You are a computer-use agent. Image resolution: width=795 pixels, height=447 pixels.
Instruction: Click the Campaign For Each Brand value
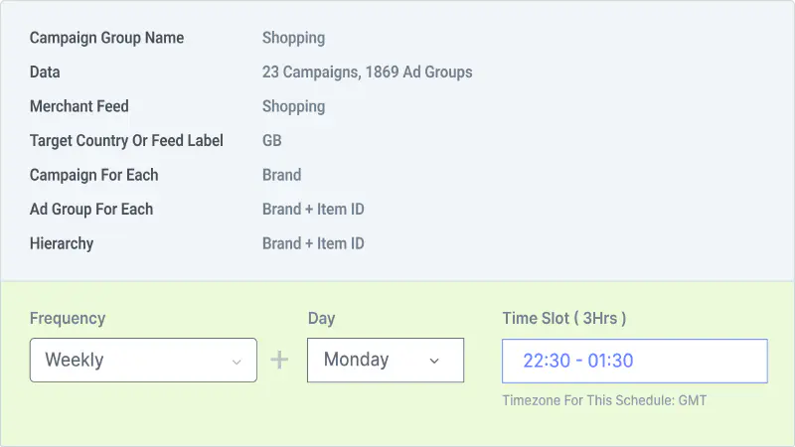point(281,175)
